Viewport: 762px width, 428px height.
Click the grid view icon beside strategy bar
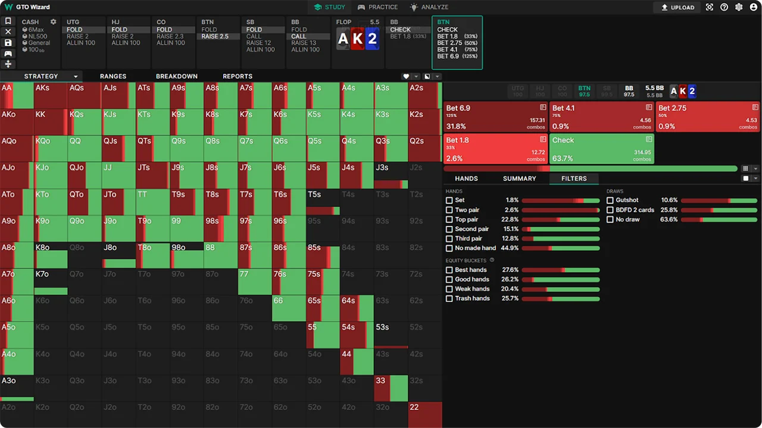(745, 169)
